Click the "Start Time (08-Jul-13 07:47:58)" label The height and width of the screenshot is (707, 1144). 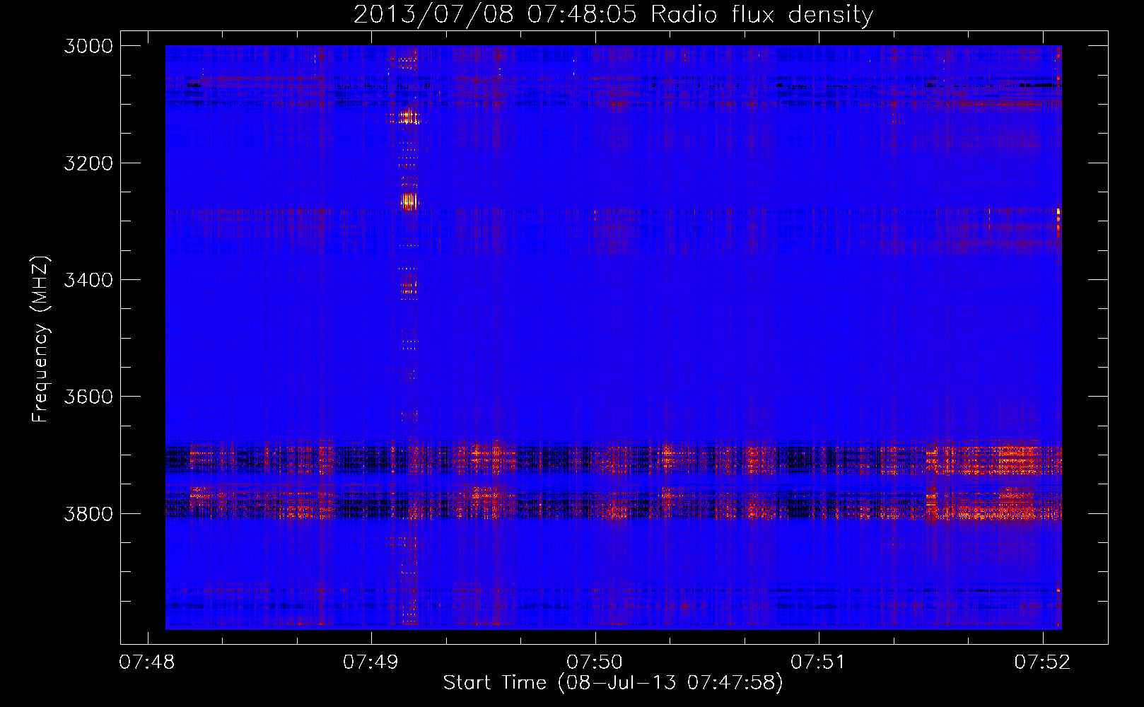(613, 683)
